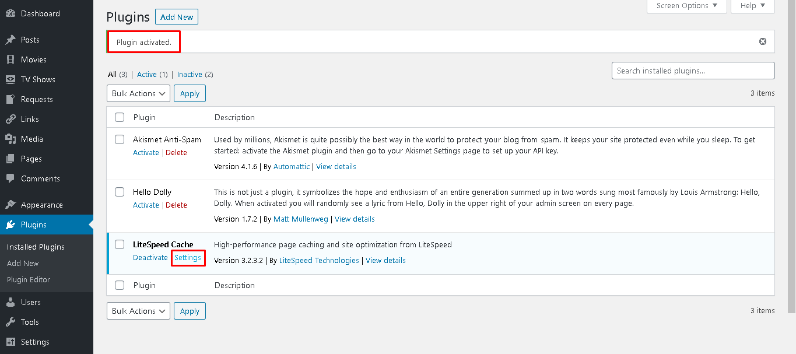The width and height of the screenshot is (796, 354).
Task: Click the Add New button beside Plugins
Action: pos(177,17)
